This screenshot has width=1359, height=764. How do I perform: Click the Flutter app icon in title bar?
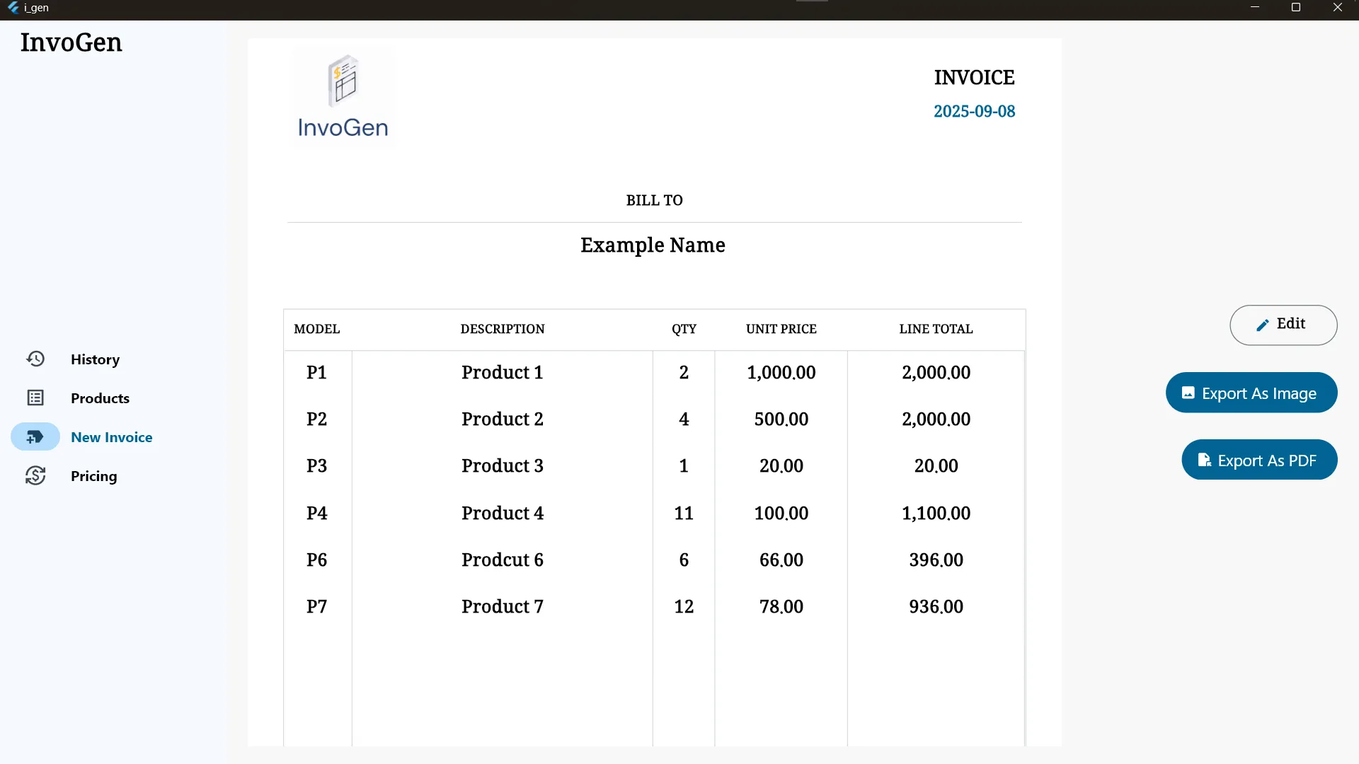point(13,8)
